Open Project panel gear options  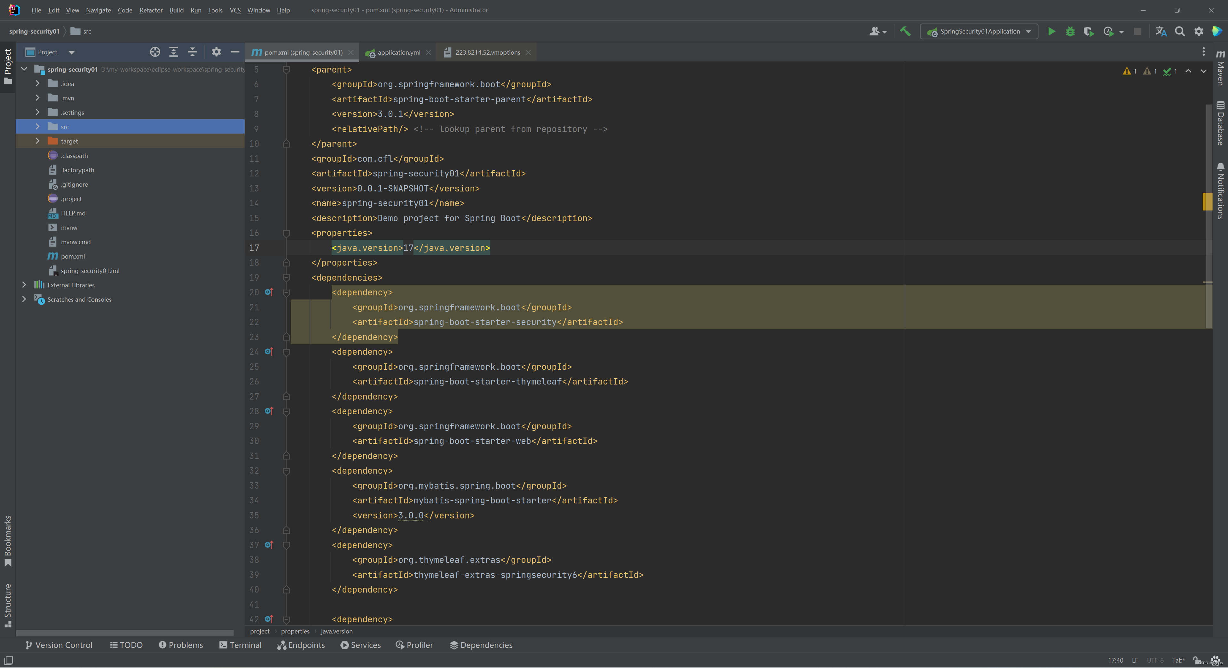pos(216,52)
